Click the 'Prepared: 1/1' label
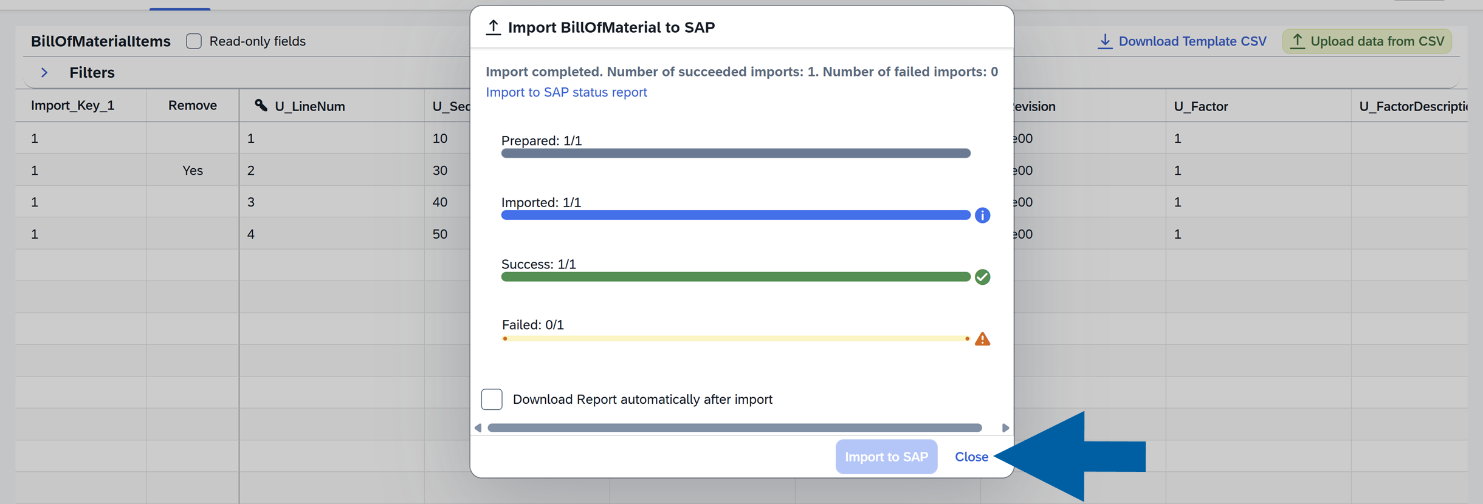The image size is (1483, 504). point(542,141)
